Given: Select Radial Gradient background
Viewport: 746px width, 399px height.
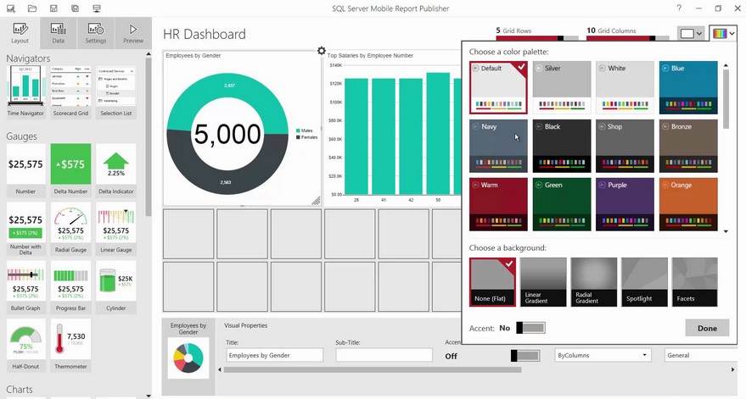Looking at the screenshot, I should (x=594, y=282).
